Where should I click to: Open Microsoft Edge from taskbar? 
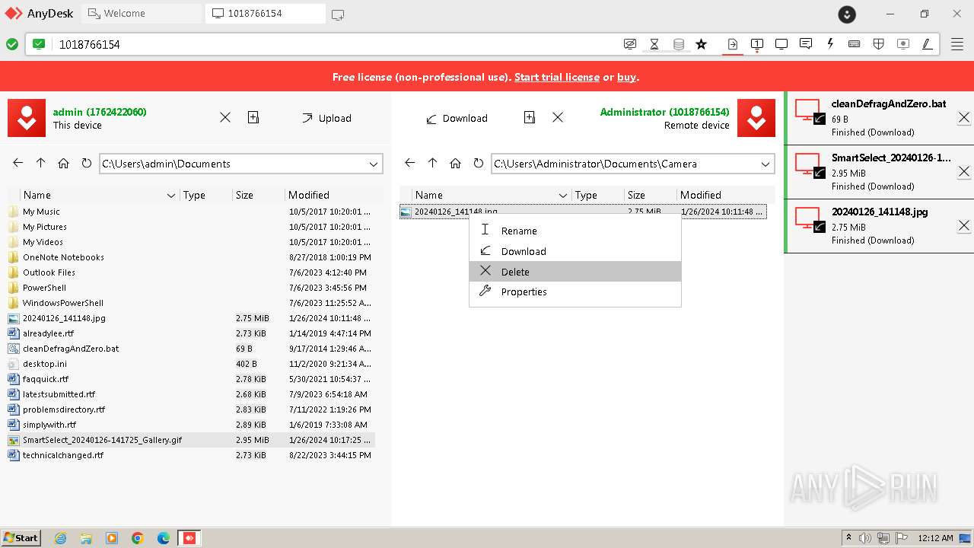(164, 538)
